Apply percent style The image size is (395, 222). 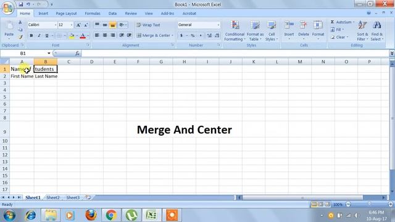click(x=193, y=36)
